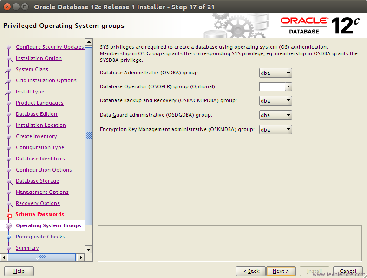This screenshot has height=278, width=367.
Task: Open the Data Guard (OSDGDBA) group dropdown
Action: (x=275, y=115)
